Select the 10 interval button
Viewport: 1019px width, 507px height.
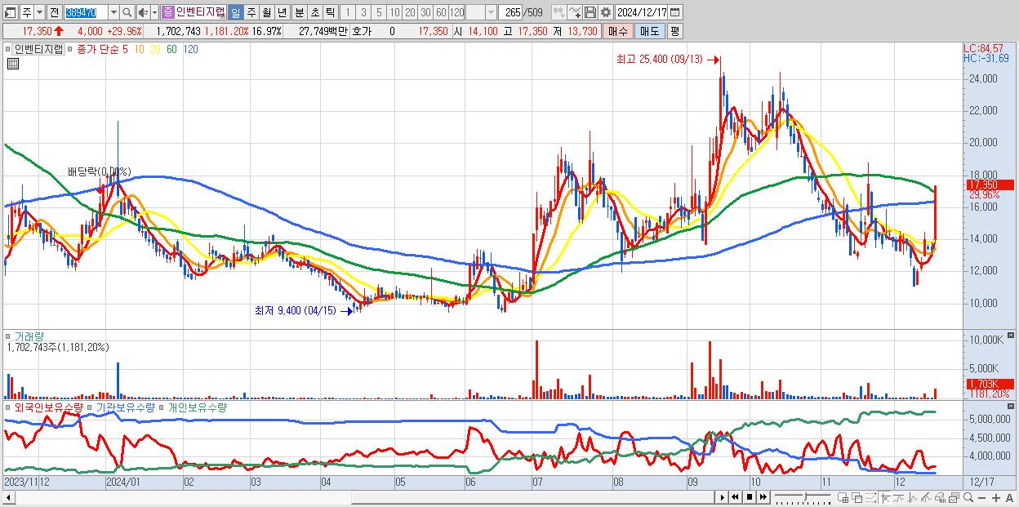point(394,12)
